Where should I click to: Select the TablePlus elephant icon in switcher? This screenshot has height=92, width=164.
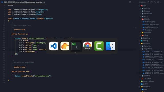click(65, 46)
